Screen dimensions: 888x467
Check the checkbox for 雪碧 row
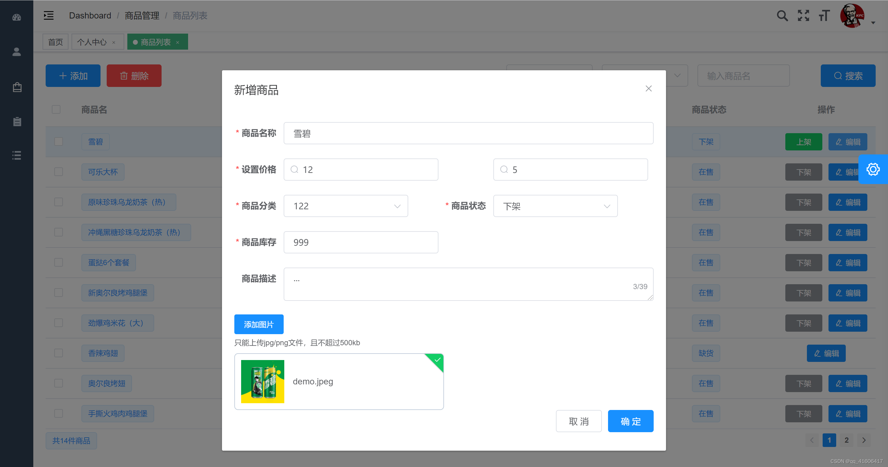pyautogui.click(x=58, y=142)
